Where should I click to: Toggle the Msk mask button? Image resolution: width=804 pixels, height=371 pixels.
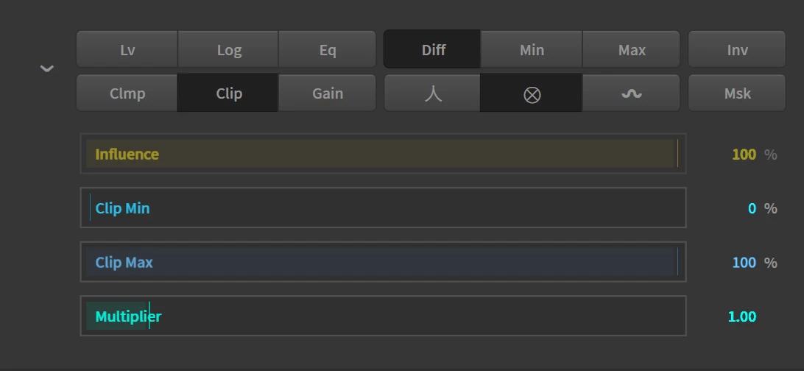tap(737, 93)
